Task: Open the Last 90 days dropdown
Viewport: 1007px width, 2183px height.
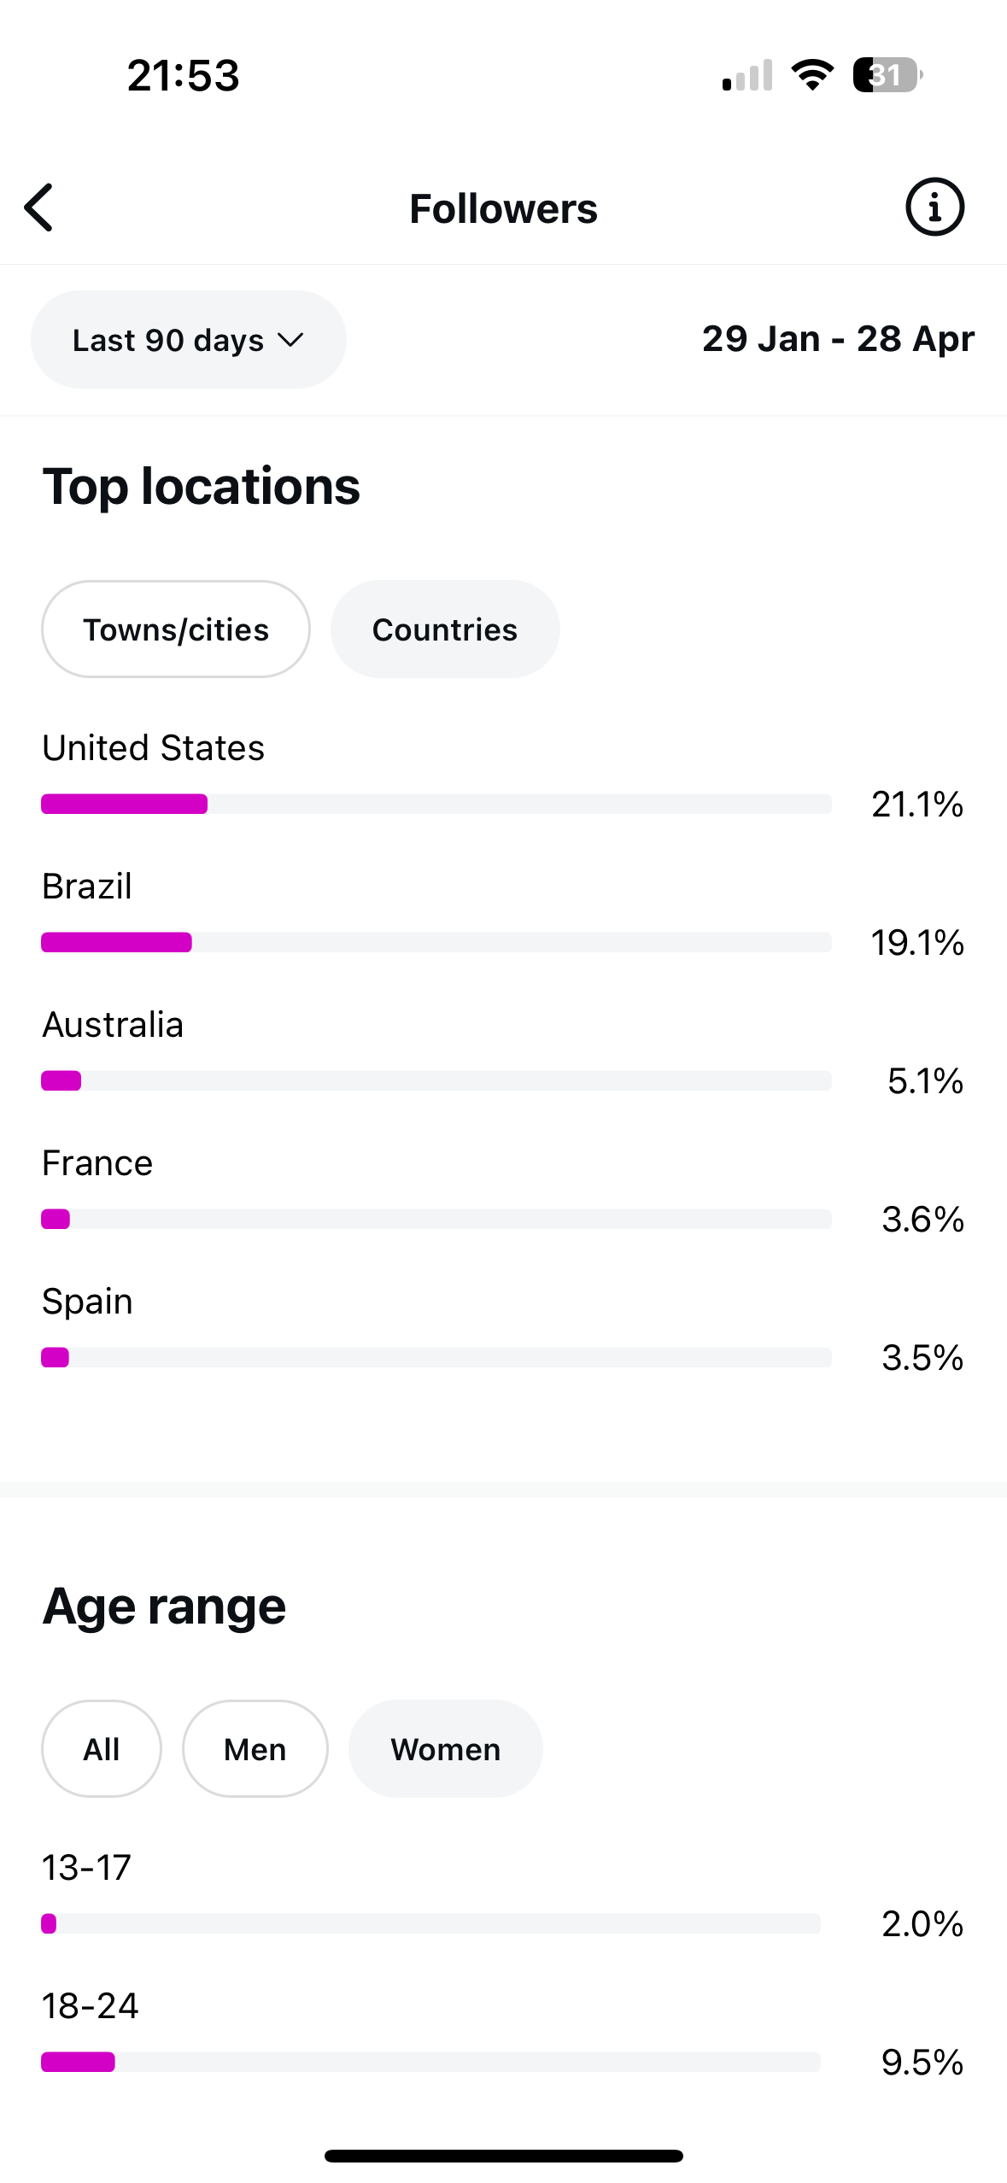Action: point(189,340)
